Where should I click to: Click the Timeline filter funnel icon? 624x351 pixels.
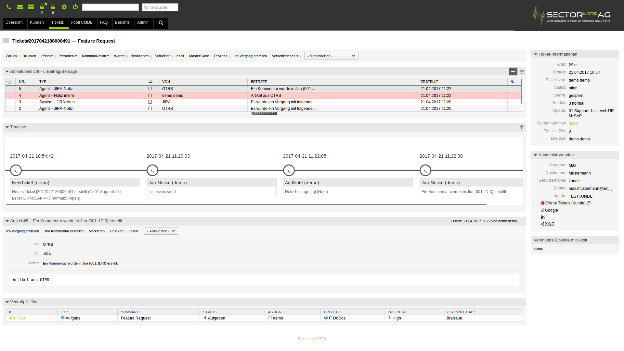click(521, 127)
